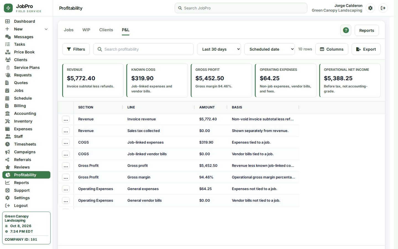Click the Price Book icon in sidebar
398x249 pixels.
tap(8, 52)
